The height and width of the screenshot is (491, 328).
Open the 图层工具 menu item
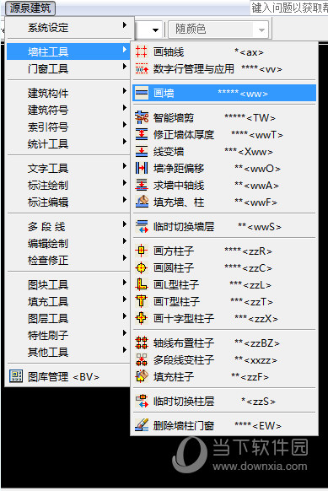[x=68, y=319]
